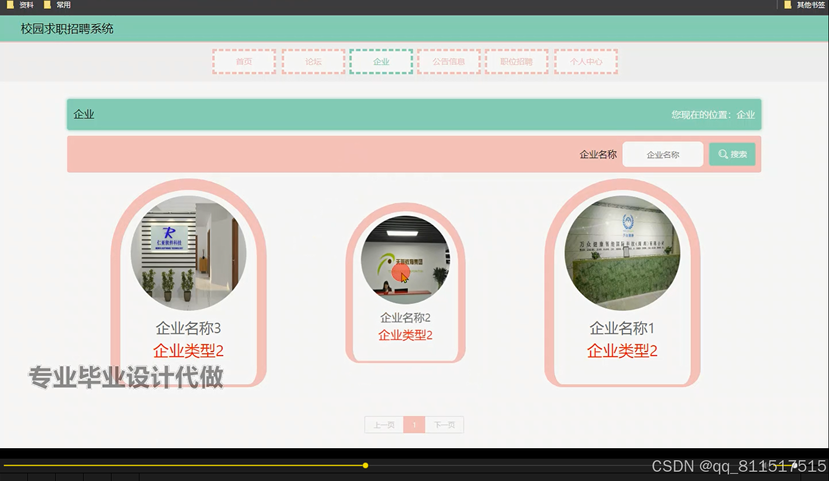829x481 pixels.
Task: Open the 首页 navigation tab
Action: click(x=243, y=61)
